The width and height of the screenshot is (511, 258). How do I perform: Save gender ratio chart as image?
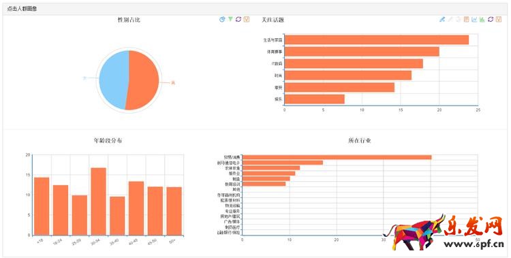click(x=247, y=20)
